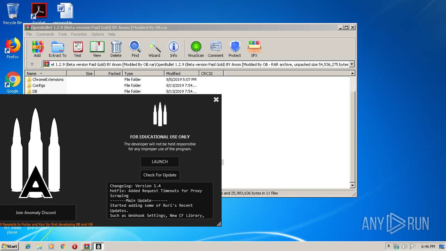Sort by the Packed column
446x251 pixels.
point(108,73)
